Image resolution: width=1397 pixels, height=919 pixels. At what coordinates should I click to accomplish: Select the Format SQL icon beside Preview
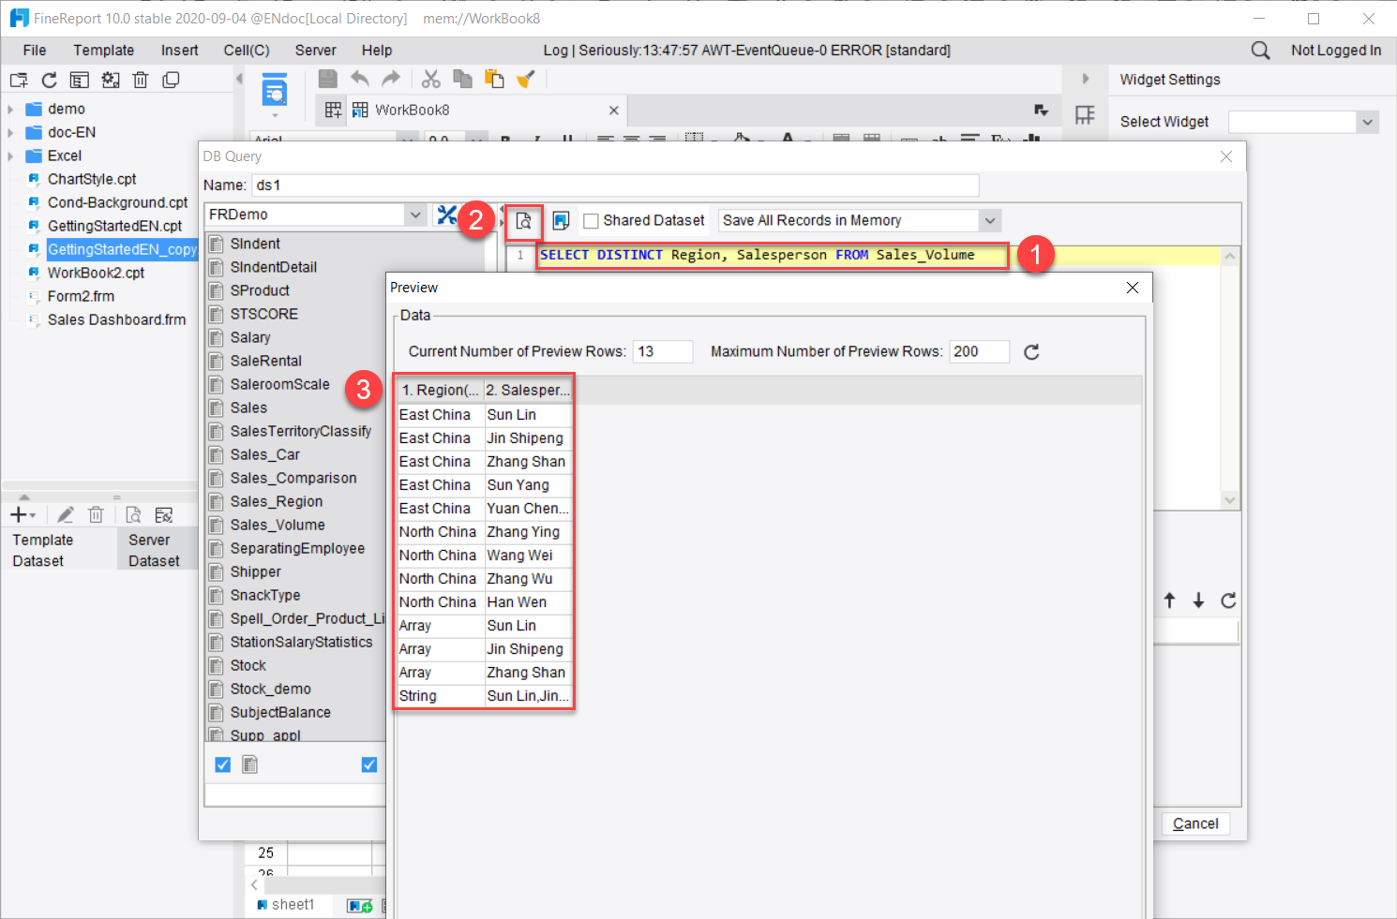tap(561, 220)
